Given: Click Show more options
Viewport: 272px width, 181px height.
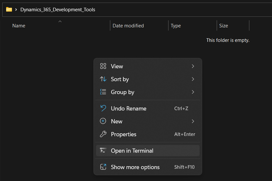Looking at the screenshot, I should [x=147, y=167].
